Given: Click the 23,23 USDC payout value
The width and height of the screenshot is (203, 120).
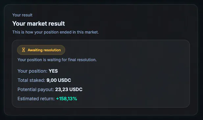Looking at the screenshot, I should click(69, 89).
